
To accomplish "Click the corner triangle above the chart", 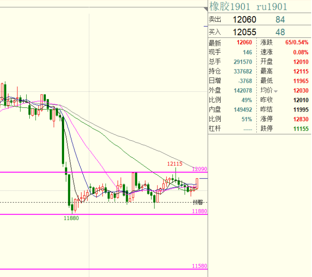I will (x=206, y=9).
